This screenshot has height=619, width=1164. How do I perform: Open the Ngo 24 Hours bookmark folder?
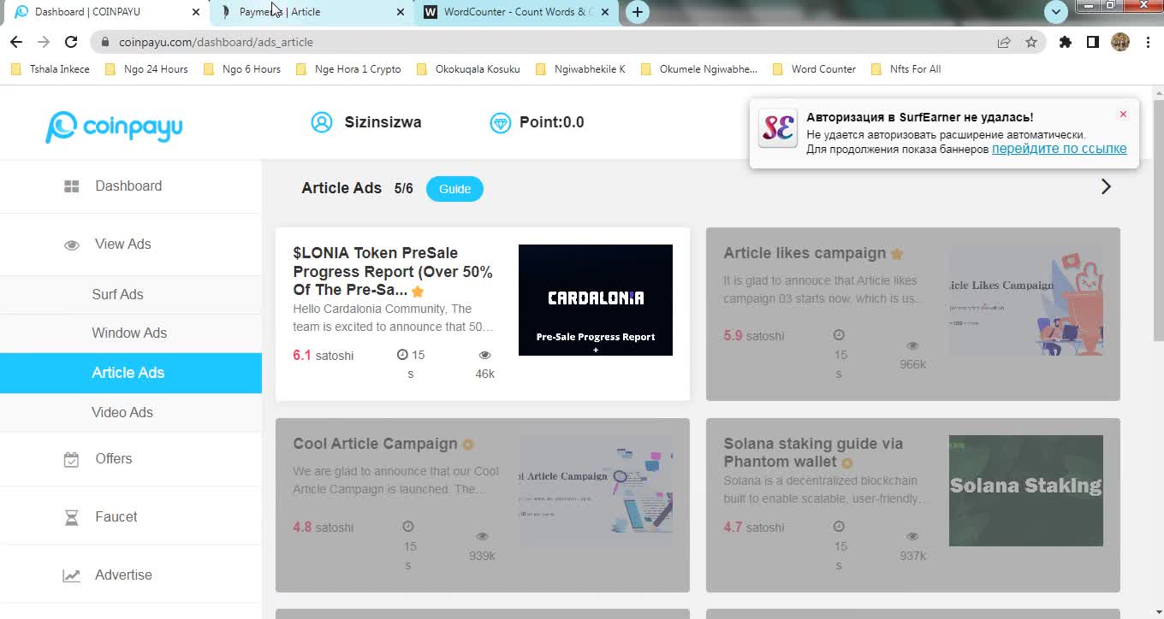tap(146, 69)
